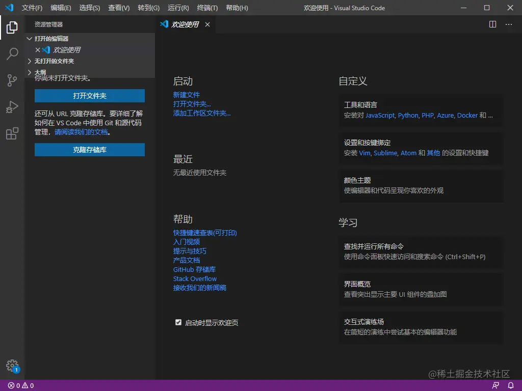Click the PHP language link

pyautogui.click(x=428, y=116)
